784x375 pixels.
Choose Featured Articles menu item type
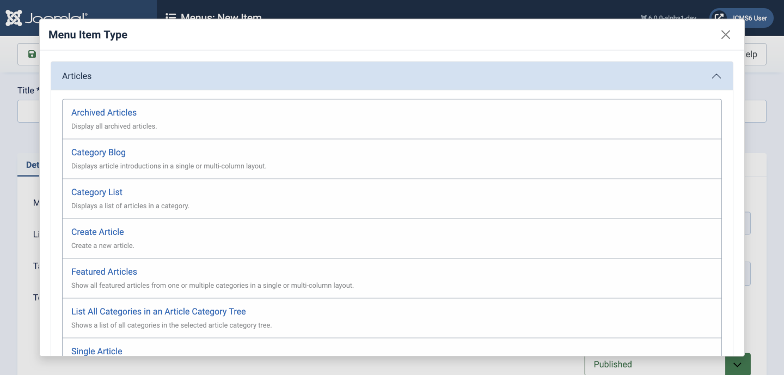104,271
